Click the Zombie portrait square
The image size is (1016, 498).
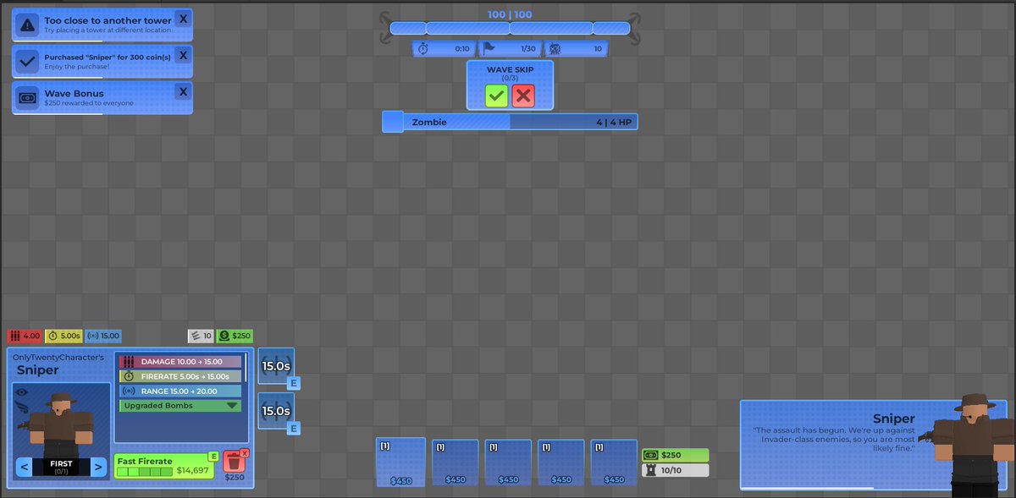(393, 122)
